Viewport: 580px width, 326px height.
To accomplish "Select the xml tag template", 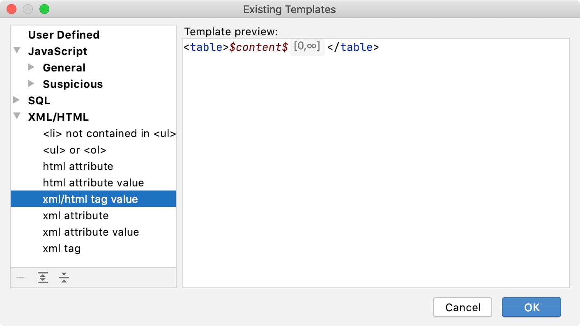I will point(62,248).
